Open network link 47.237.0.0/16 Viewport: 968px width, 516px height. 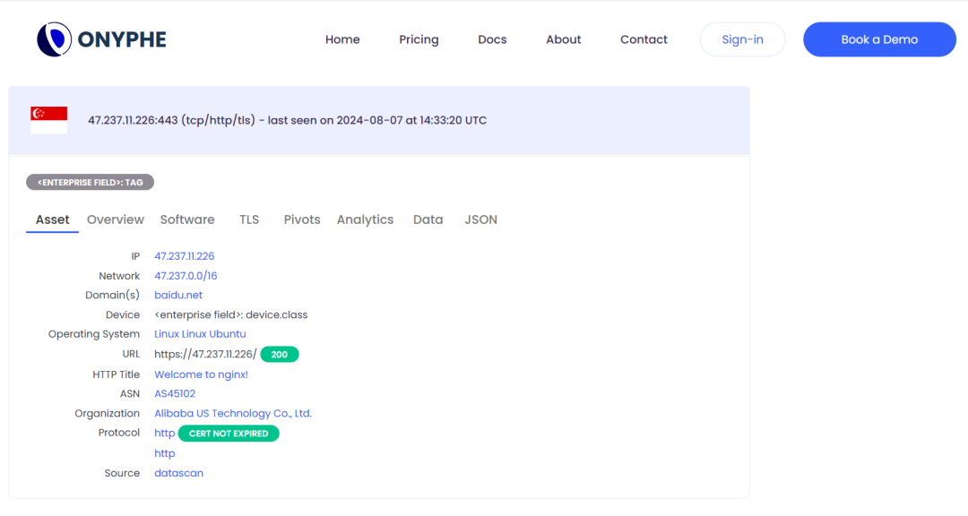(186, 276)
